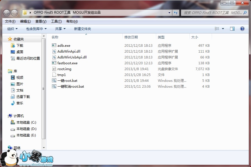Open recent locations dropdown beside navigation arrows

coord(20,13)
